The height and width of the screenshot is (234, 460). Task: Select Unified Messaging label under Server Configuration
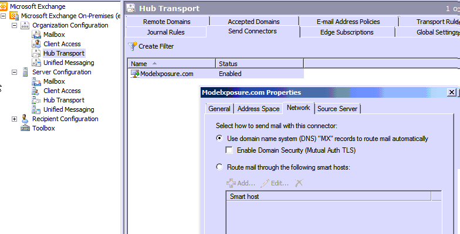tap(69, 109)
